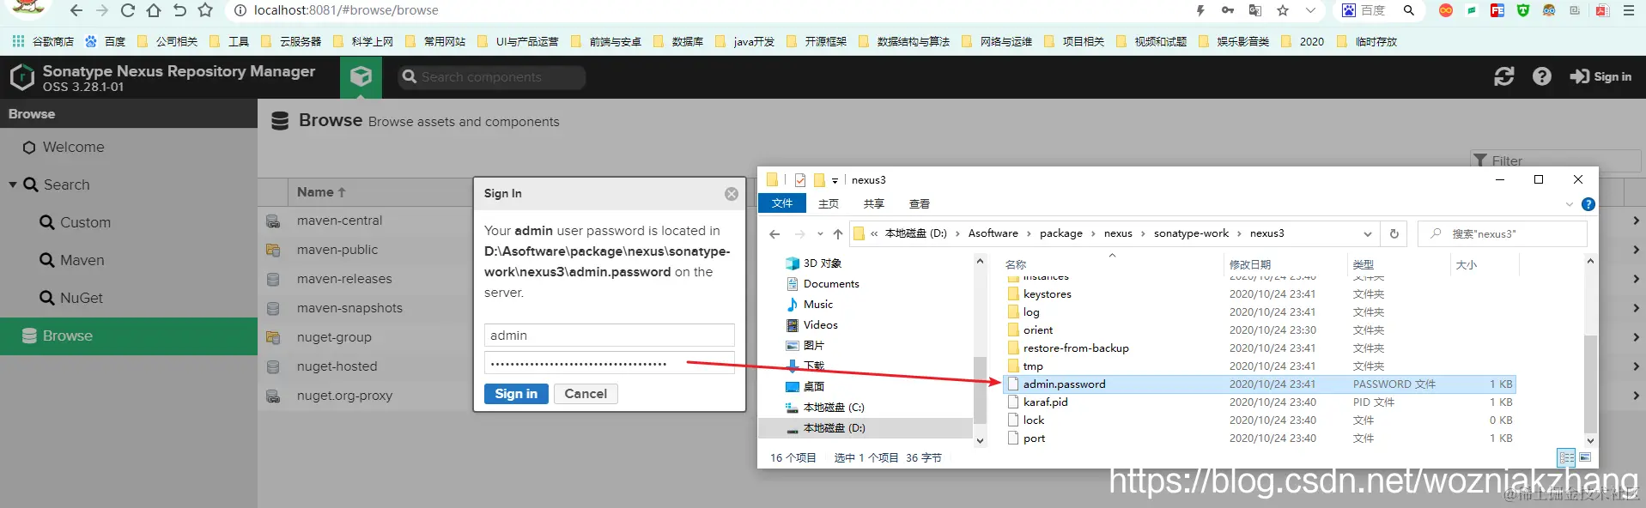Focus the Search components field
The height and width of the screenshot is (508, 1646).
492,77
